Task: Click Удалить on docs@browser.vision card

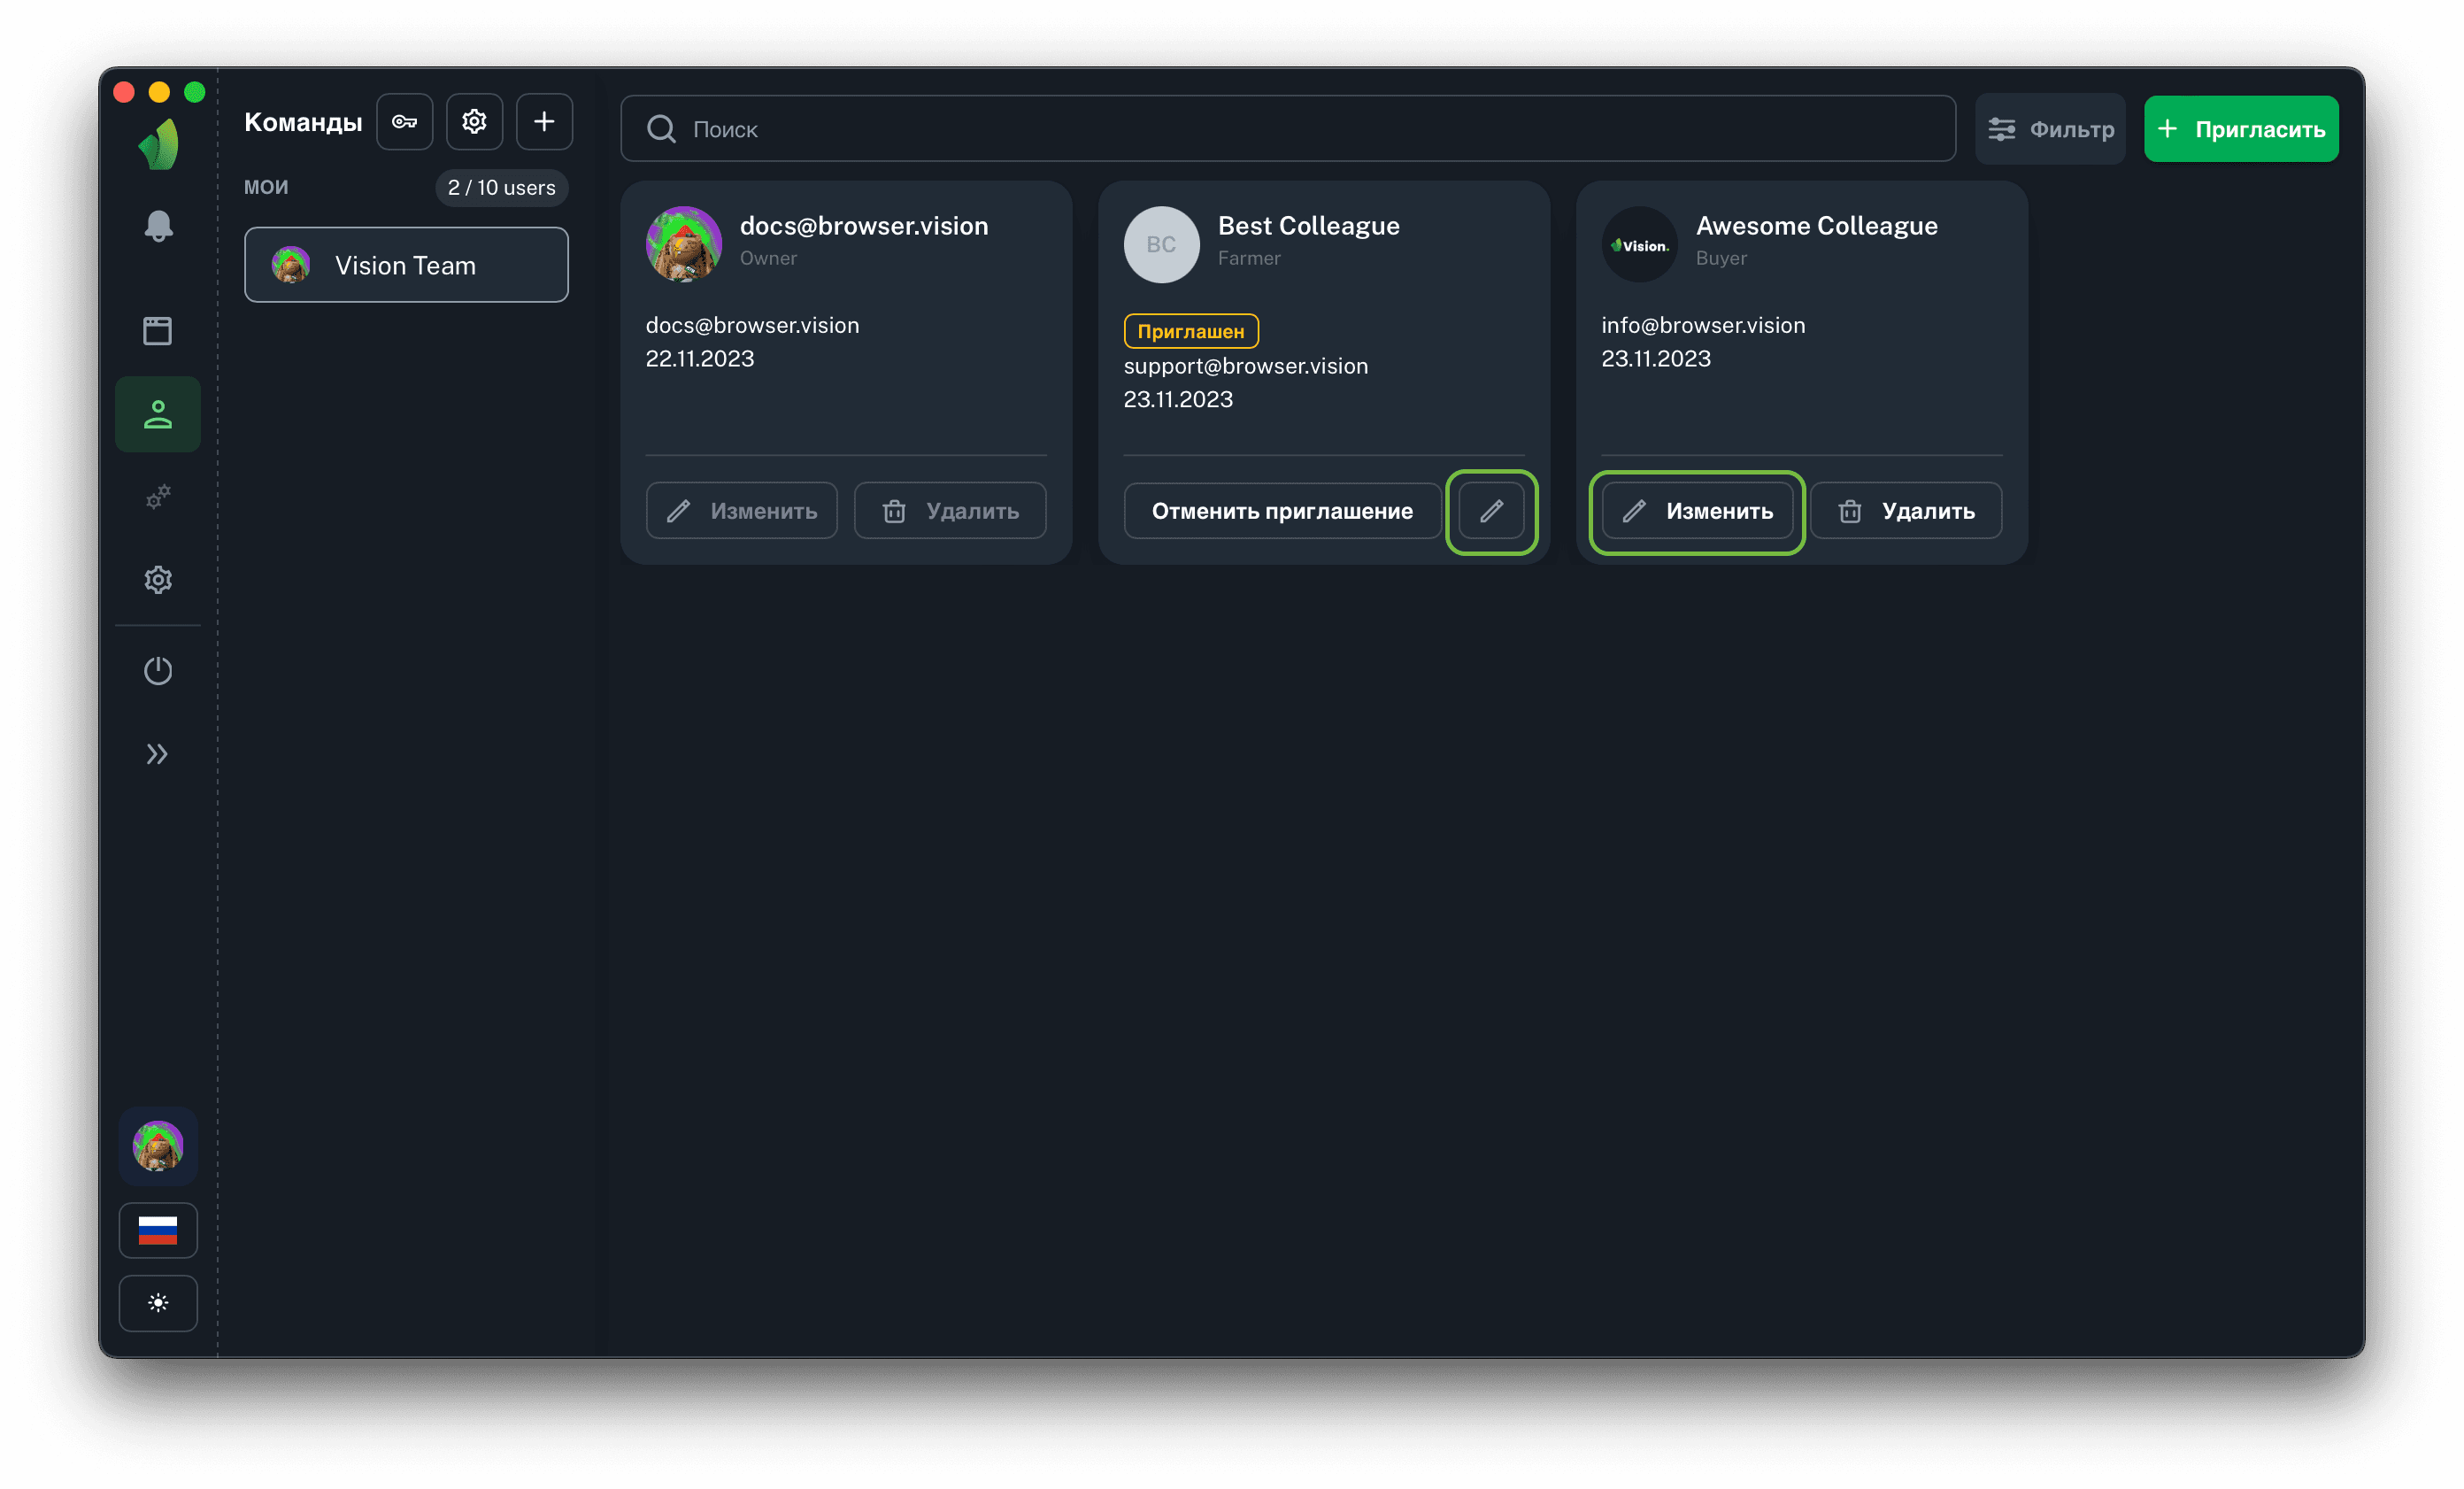Action: [x=950, y=511]
